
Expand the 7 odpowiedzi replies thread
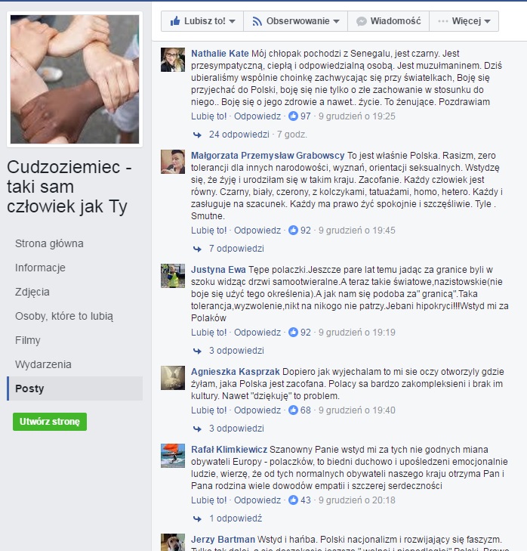[x=236, y=249]
